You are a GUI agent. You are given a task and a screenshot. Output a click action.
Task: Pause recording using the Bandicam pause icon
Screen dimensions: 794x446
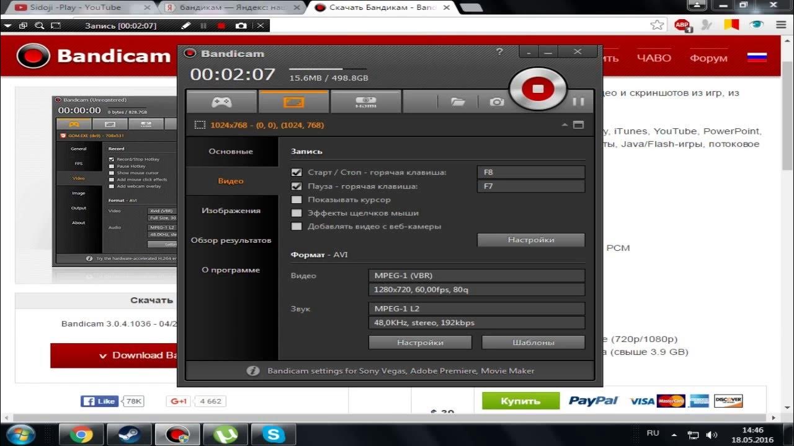578,102
